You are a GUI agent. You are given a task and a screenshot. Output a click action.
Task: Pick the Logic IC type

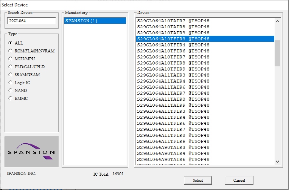tap(11, 83)
